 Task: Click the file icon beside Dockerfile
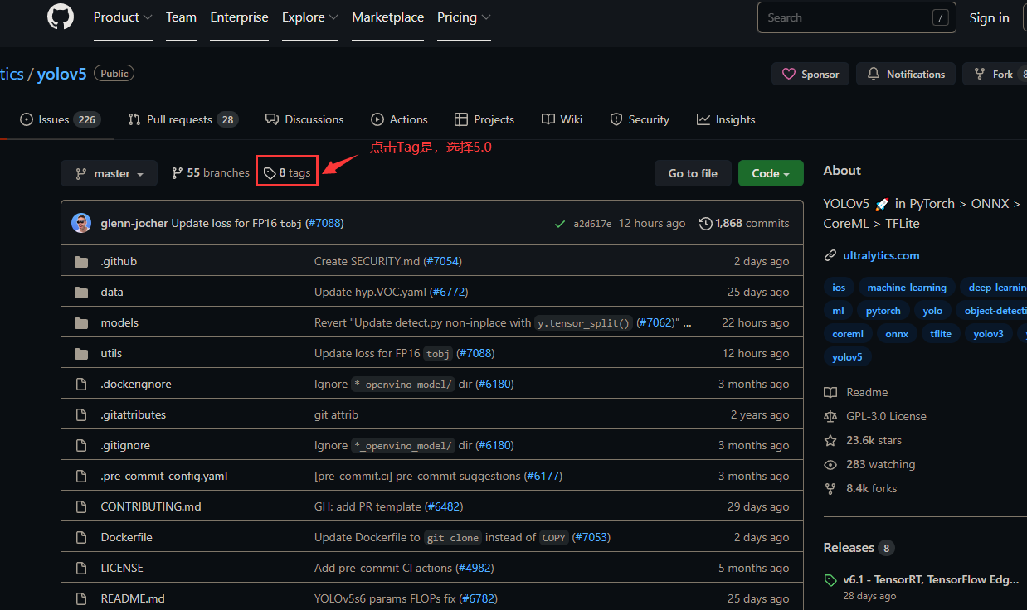click(81, 538)
